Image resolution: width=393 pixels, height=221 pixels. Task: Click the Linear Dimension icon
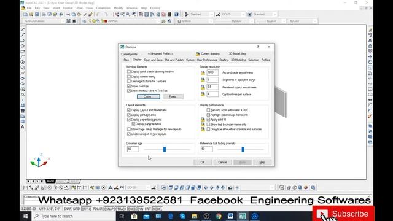[x=25, y=187]
